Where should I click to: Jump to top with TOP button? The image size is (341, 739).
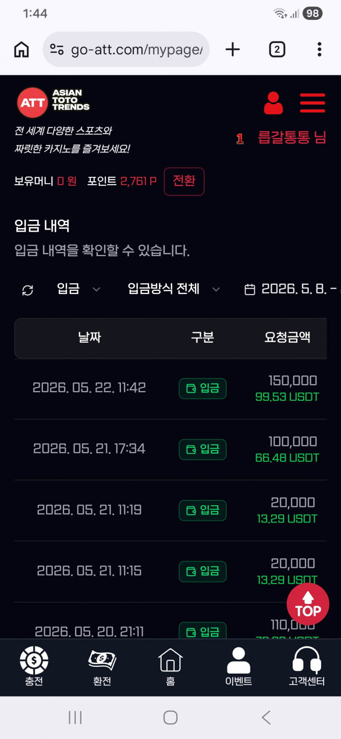click(x=308, y=604)
